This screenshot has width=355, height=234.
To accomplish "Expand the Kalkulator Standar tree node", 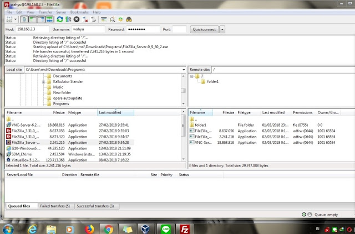I will (43, 82).
